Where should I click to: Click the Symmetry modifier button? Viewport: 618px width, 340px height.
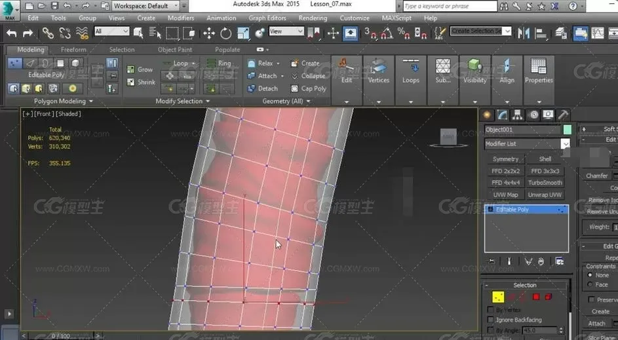pyautogui.click(x=506, y=159)
